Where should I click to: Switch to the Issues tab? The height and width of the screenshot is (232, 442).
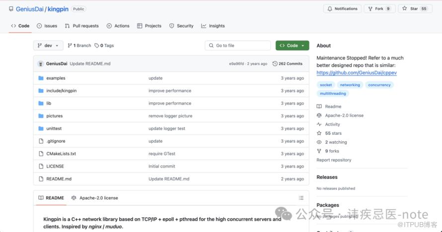click(47, 26)
